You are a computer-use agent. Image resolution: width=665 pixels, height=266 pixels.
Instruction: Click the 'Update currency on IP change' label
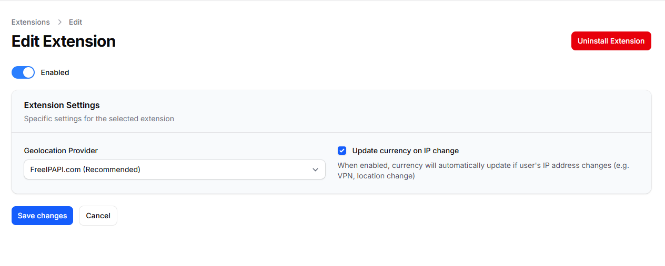(x=405, y=151)
